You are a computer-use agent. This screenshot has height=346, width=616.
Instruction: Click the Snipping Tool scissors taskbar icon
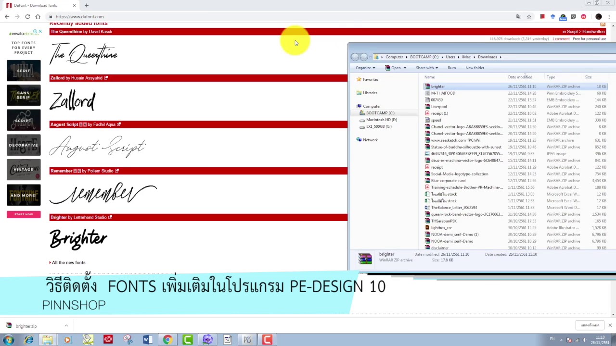tap(128, 340)
